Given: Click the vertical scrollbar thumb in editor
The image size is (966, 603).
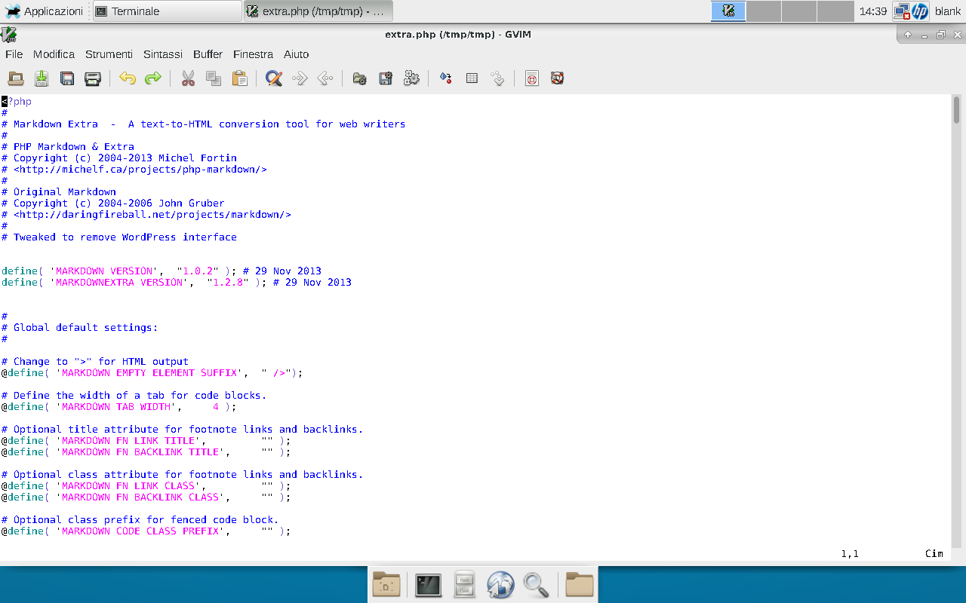Looking at the screenshot, I should click(957, 109).
